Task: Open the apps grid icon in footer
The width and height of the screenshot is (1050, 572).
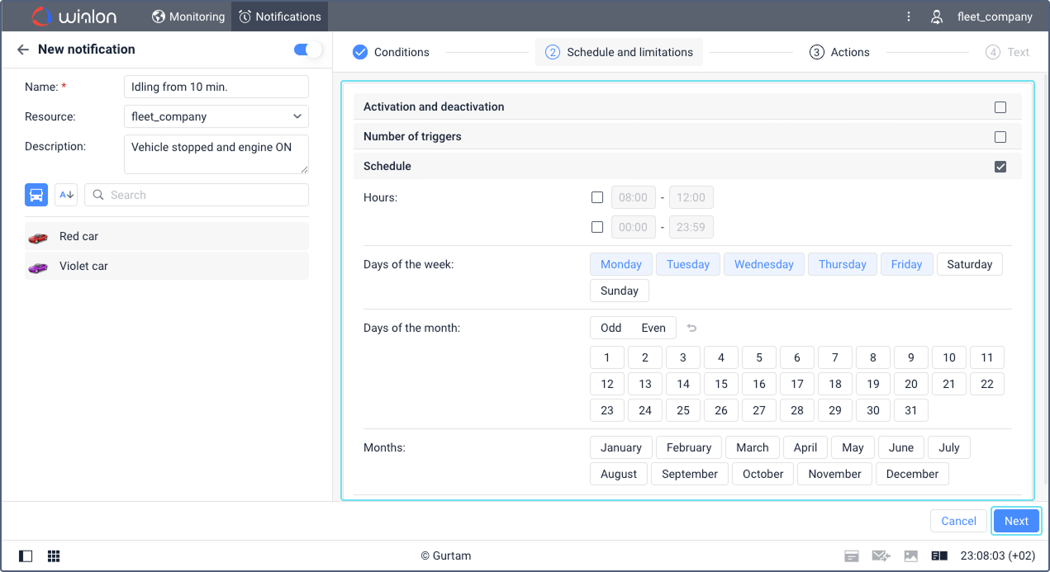Action: click(54, 556)
